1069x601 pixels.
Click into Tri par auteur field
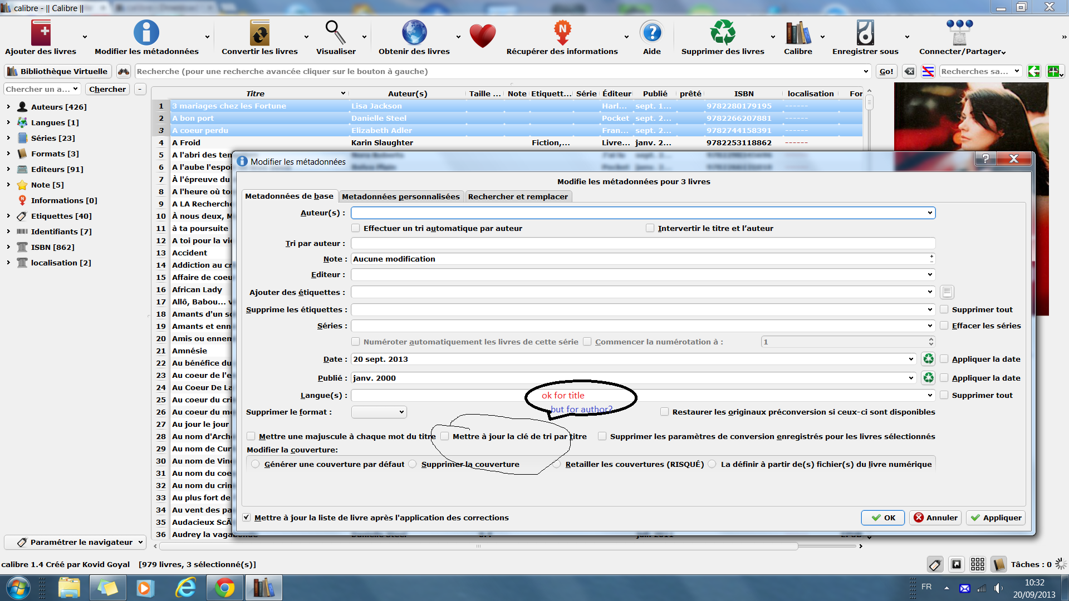tap(643, 243)
